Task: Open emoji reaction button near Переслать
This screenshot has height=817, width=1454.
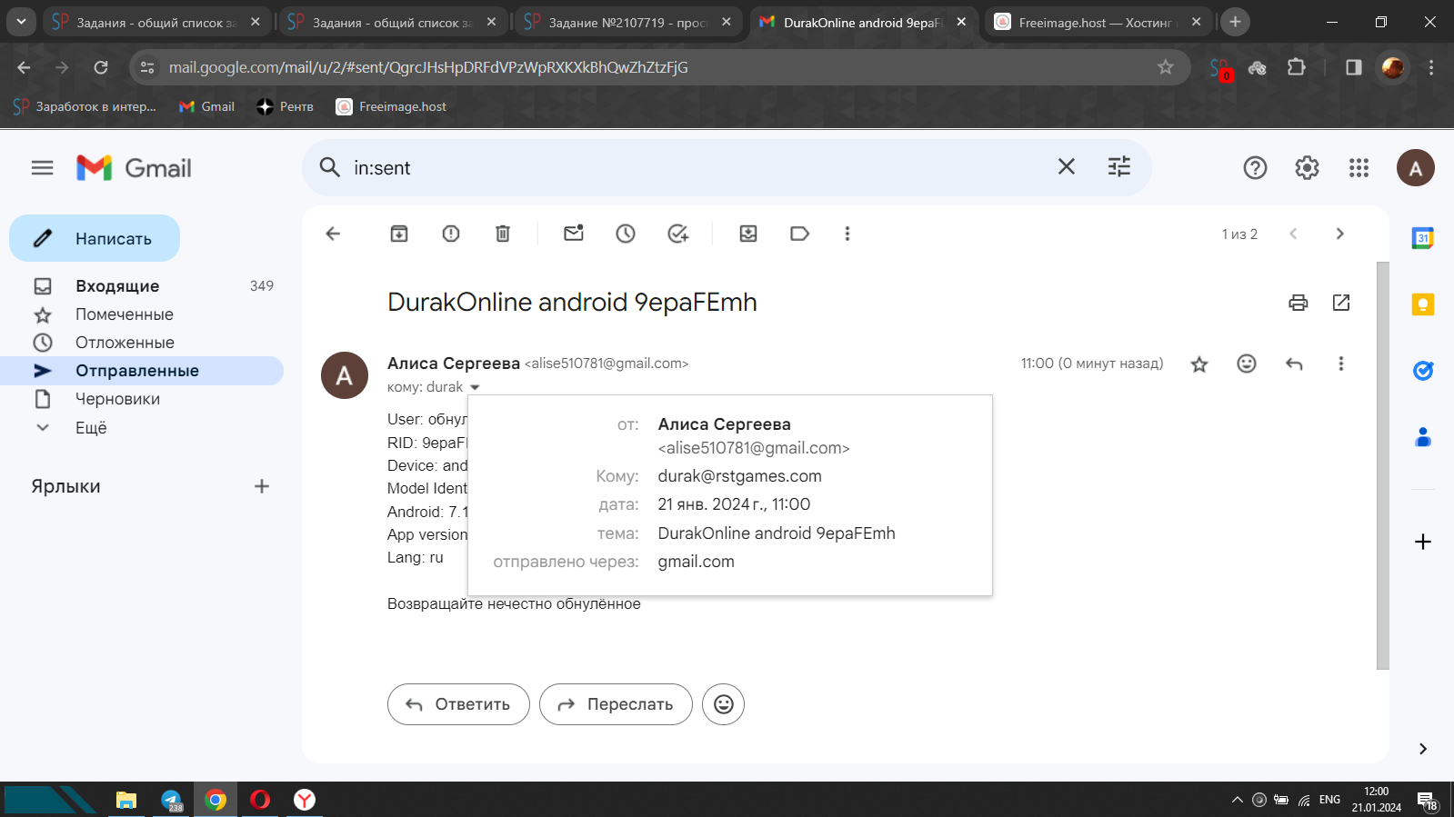Action: click(724, 704)
